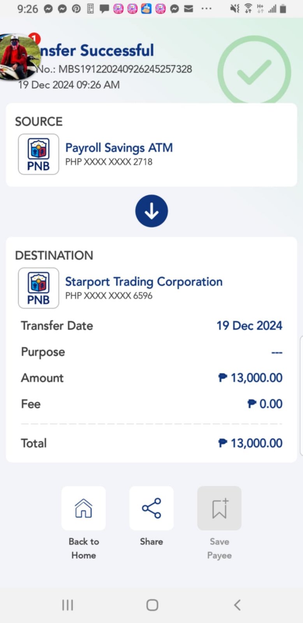
Task: Tap the Pinterest notification icon in status bar
Action: (x=76, y=9)
